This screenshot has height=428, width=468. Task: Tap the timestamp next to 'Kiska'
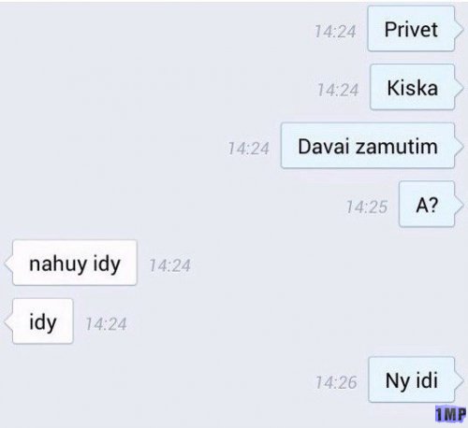pyautogui.click(x=338, y=90)
